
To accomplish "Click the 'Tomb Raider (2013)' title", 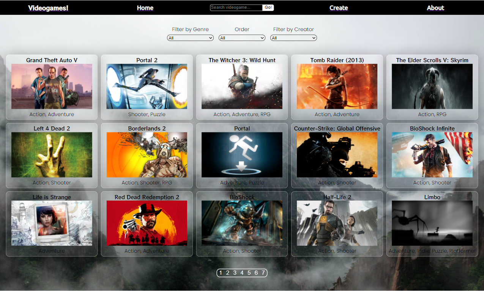I will (337, 60).
